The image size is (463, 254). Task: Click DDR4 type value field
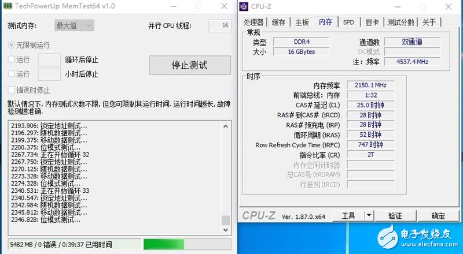point(302,42)
